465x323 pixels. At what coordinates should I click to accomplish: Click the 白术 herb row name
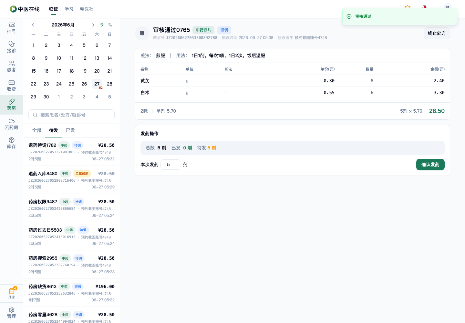pos(145,93)
